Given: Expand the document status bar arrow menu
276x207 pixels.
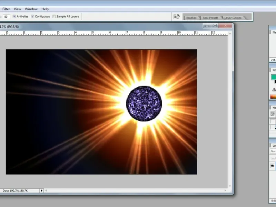Looking at the screenshot, I should (x=41, y=190).
